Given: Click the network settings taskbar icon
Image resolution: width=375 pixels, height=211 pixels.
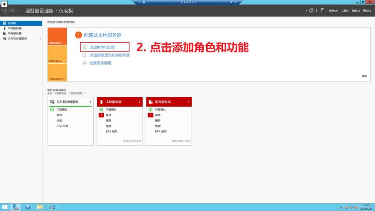Looking at the screenshot, I should 52,207.
